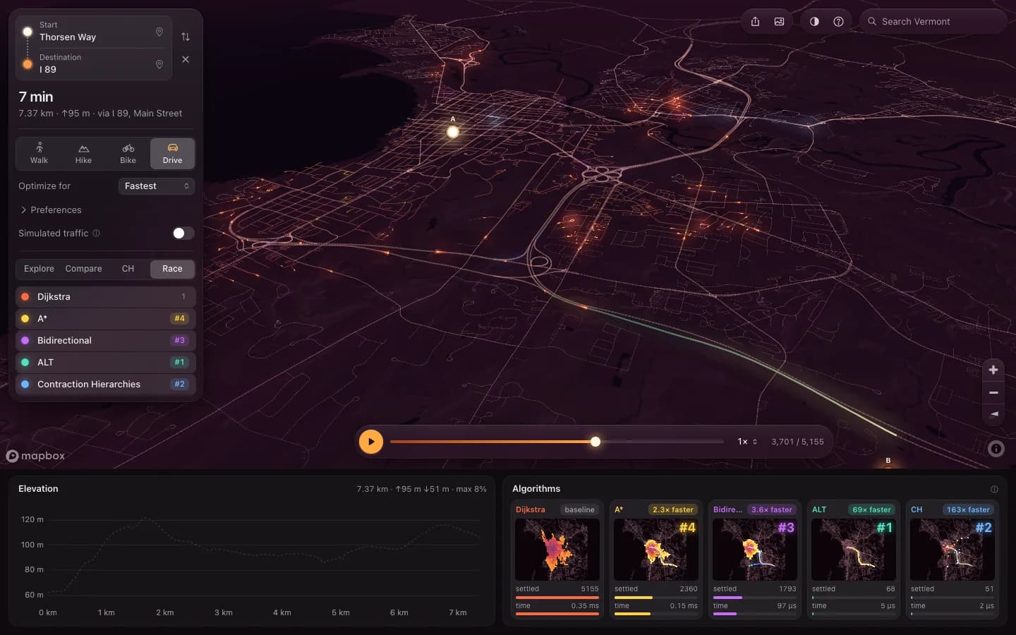1016x635 pixels.
Task: Toggle Dijkstra algorithm row
Action: 105,296
